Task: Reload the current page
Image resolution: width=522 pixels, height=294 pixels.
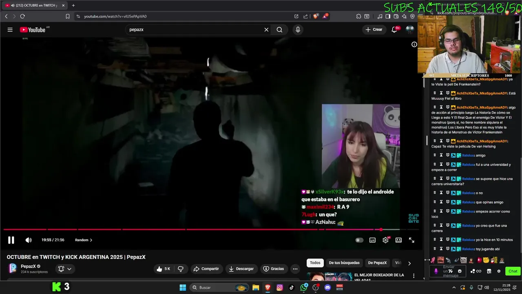Action: pyautogui.click(x=22, y=16)
